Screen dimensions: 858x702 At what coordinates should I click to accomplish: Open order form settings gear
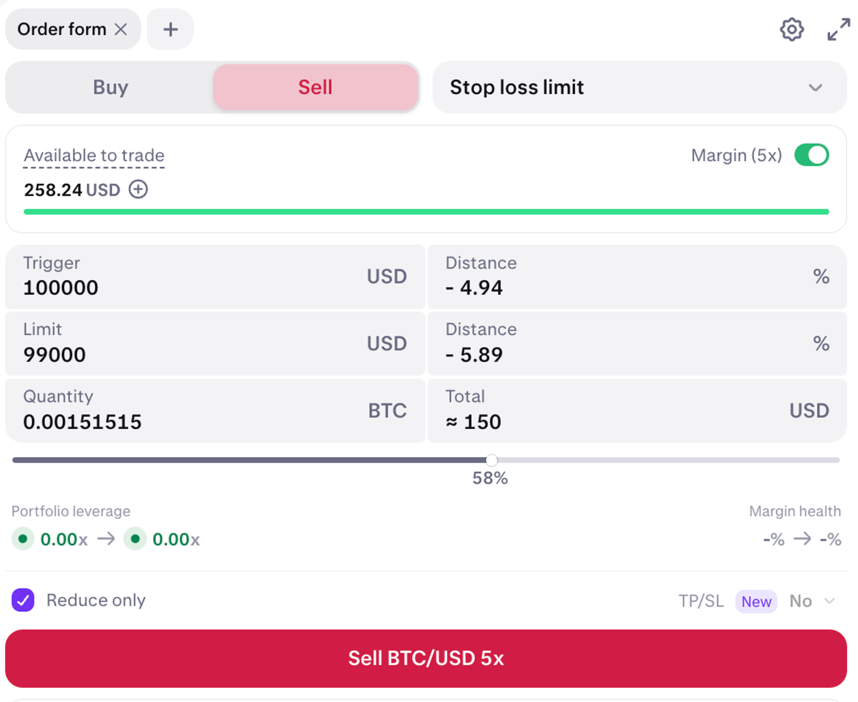(791, 30)
